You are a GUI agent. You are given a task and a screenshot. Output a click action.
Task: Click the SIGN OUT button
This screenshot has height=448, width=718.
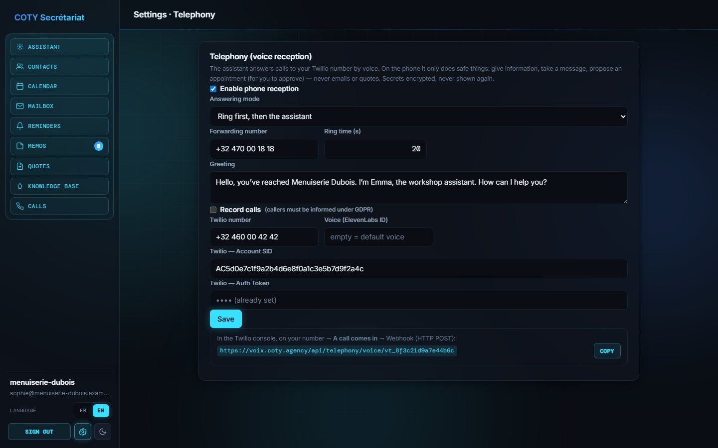[39, 432]
